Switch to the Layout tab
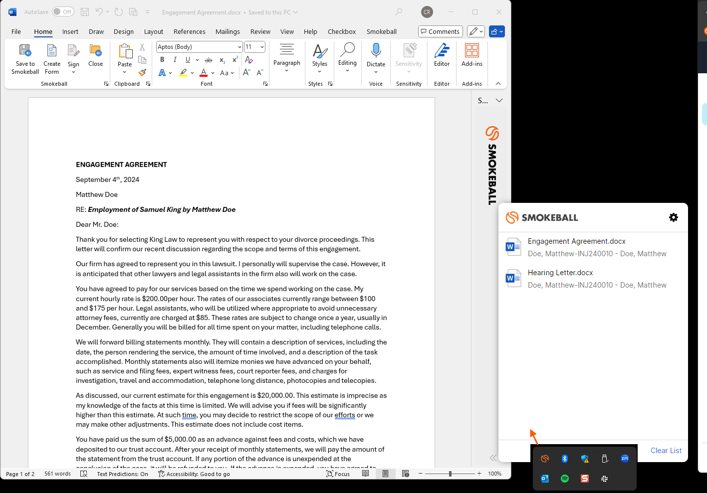The width and height of the screenshot is (707, 493). pyautogui.click(x=154, y=31)
